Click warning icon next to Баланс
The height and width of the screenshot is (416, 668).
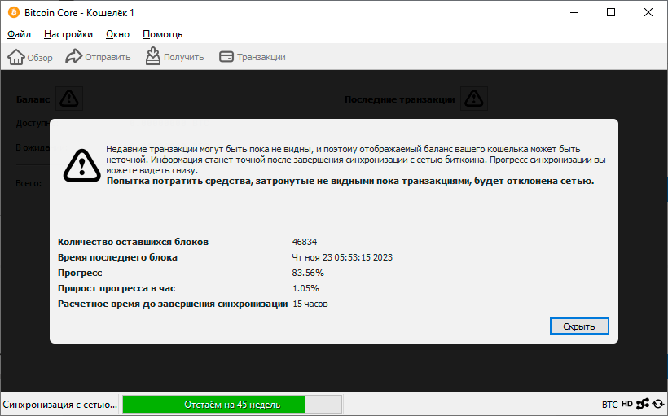69,99
